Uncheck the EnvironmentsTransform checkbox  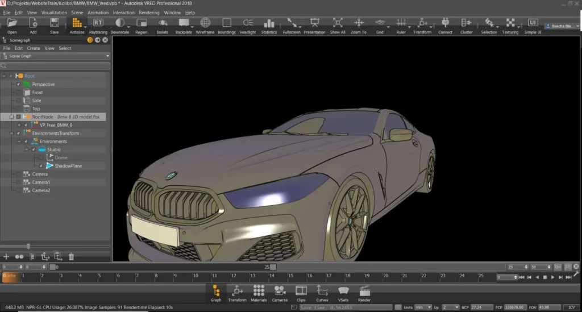pyautogui.click(x=18, y=133)
